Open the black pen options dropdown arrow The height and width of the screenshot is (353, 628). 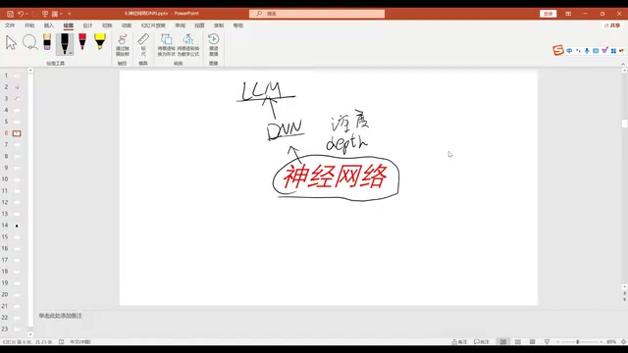click(71, 53)
